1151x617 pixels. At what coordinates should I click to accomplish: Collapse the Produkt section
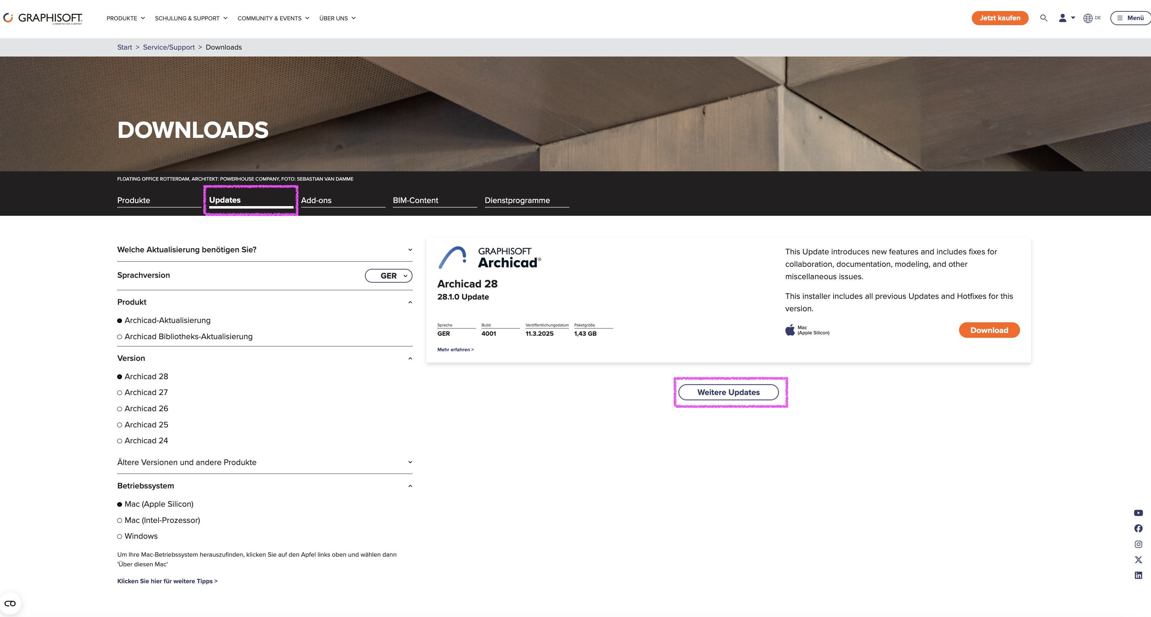[265, 302]
